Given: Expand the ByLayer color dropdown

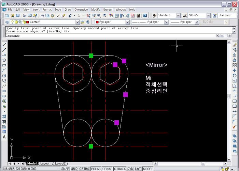Looking at the screenshot, I should coord(127,22).
